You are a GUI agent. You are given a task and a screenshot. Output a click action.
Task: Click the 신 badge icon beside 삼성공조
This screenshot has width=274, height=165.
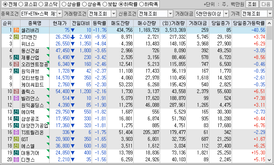tap(16, 119)
